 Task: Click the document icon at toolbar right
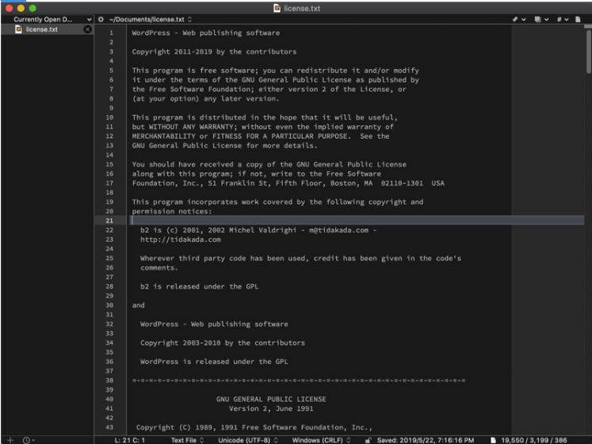coord(578,19)
